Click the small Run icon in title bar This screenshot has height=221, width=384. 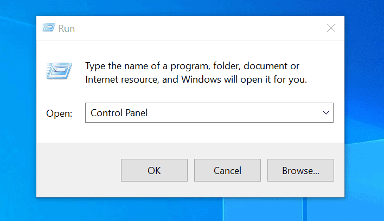point(48,28)
